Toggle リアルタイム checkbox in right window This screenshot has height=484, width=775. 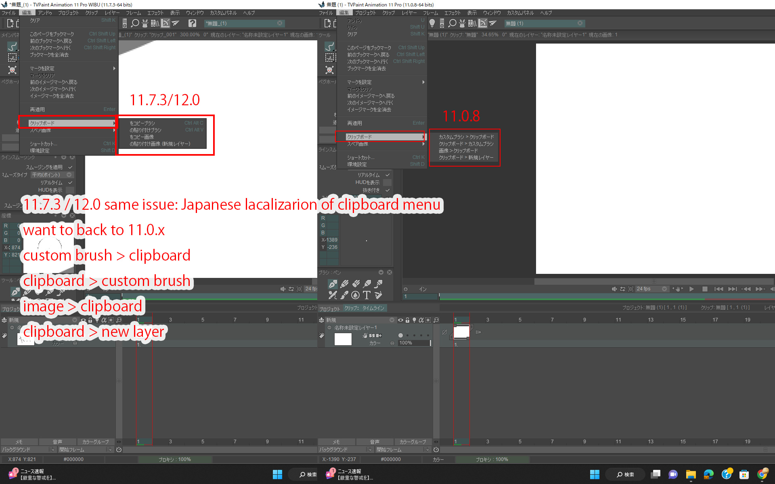tap(387, 175)
